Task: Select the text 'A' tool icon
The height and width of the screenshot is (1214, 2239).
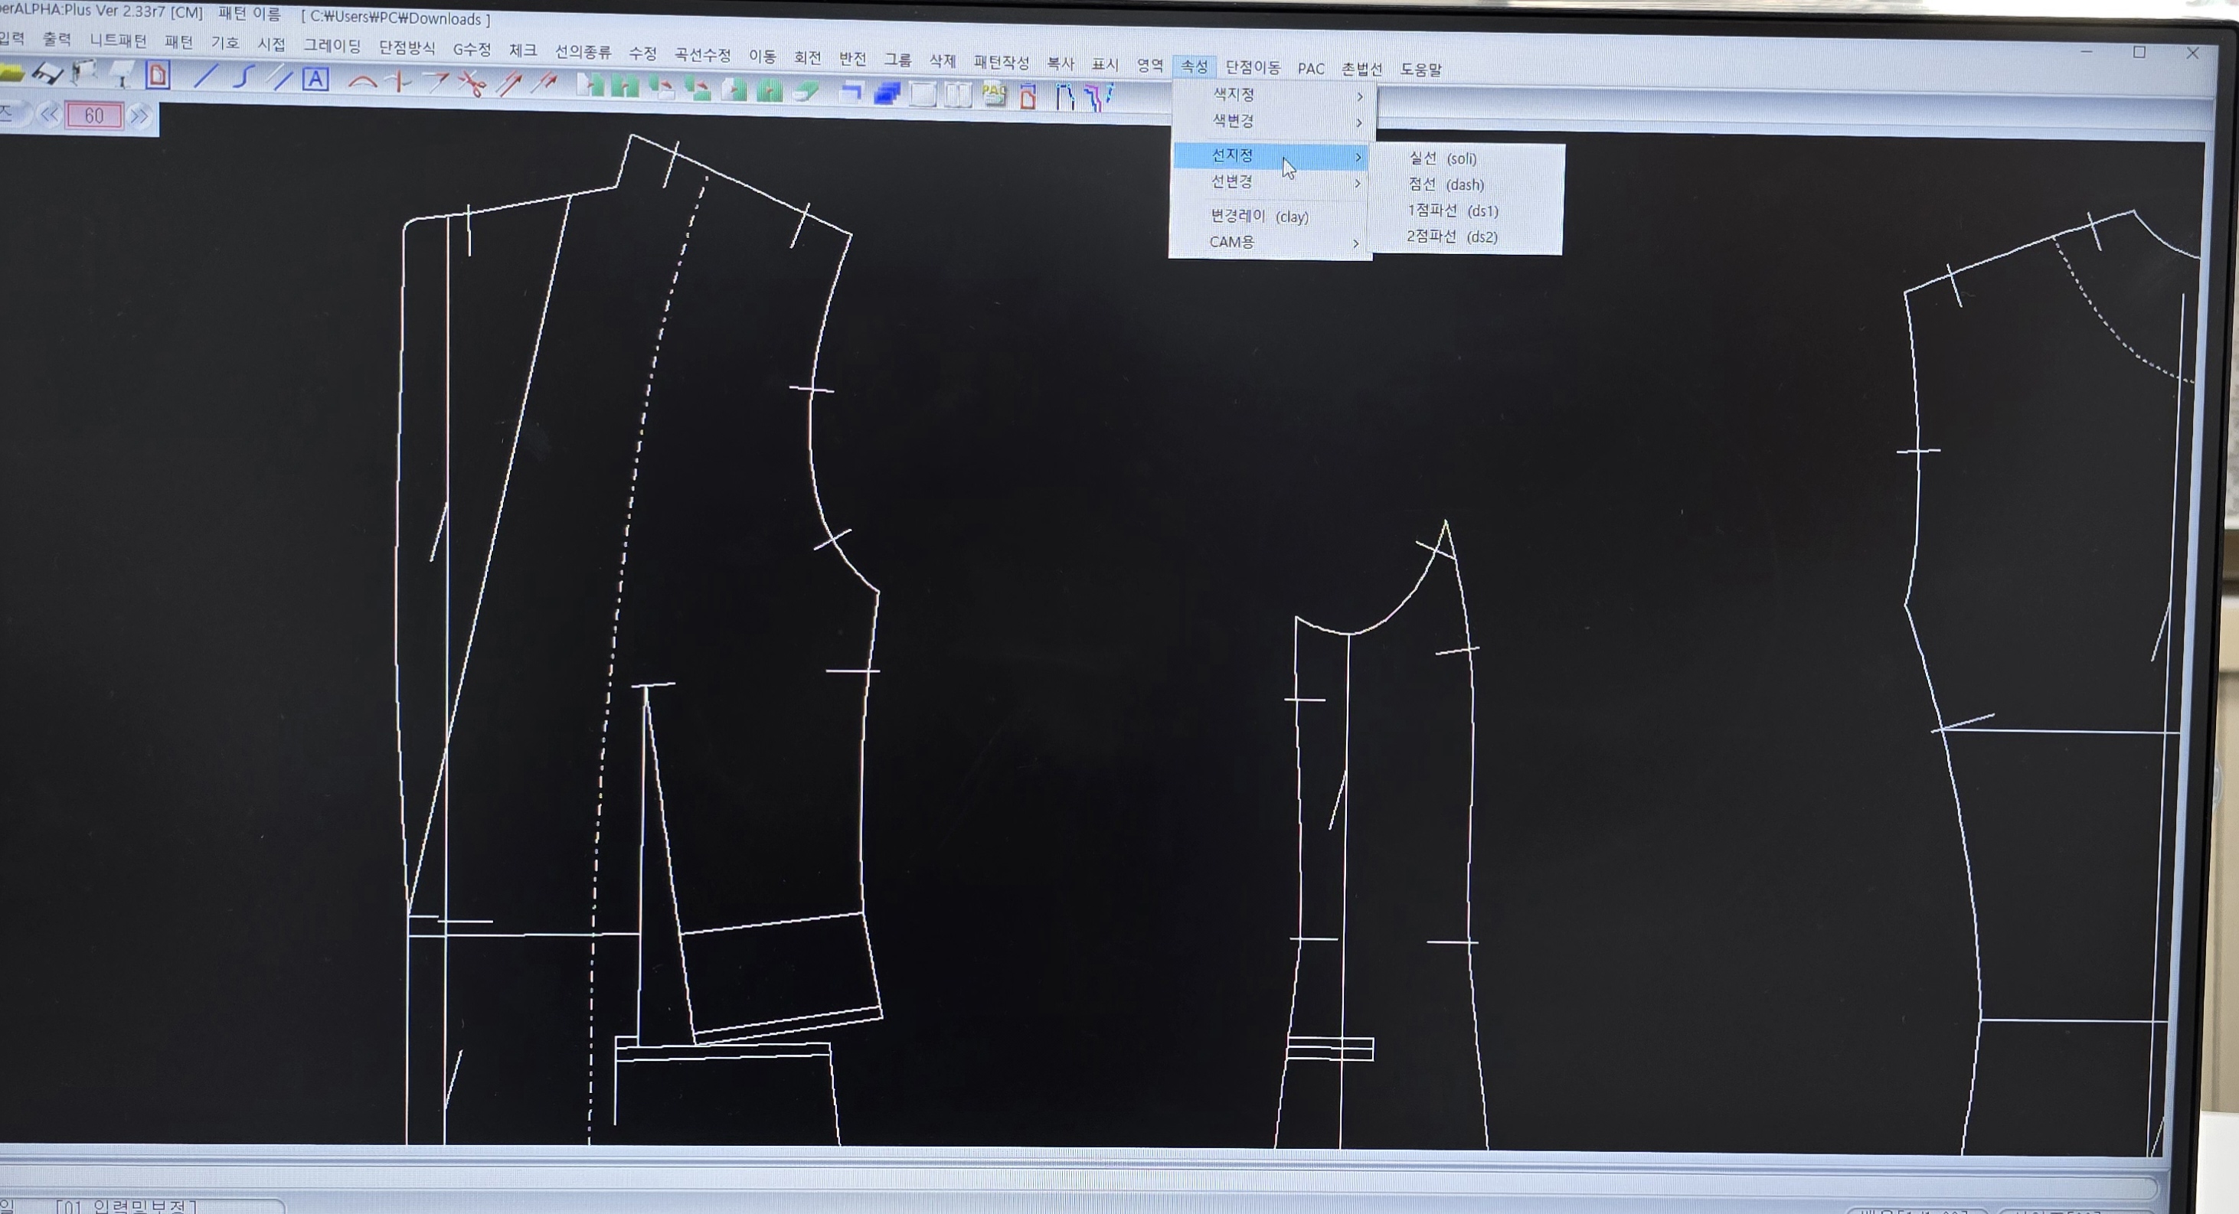Action: [x=315, y=79]
